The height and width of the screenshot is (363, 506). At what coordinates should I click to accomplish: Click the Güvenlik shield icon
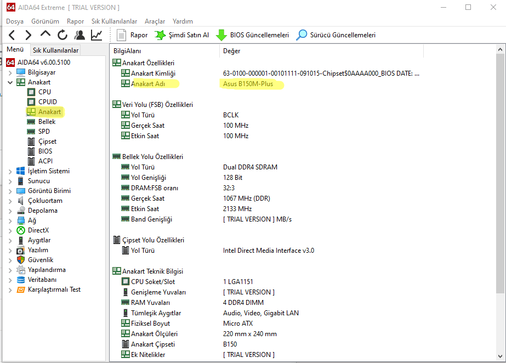pyautogui.click(x=21, y=260)
